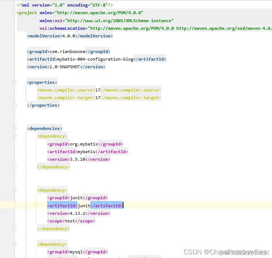Click the xmlns:xsi XMLSchema-instance URL
This screenshot has width=272, height=258.
119,21
